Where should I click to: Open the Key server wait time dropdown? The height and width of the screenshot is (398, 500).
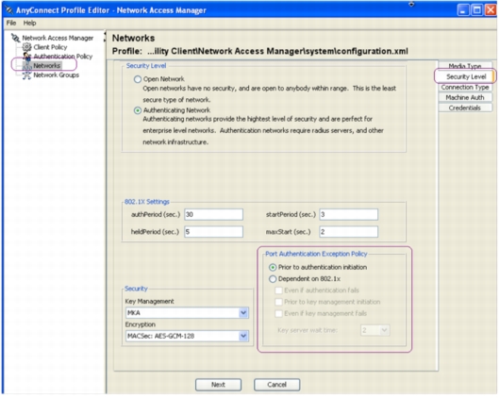tap(384, 330)
